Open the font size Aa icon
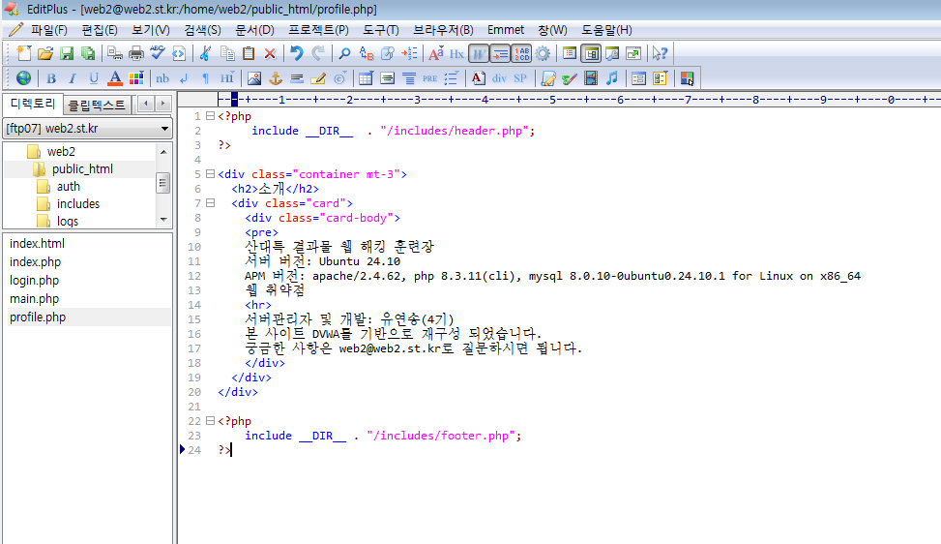The width and height of the screenshot is (941, 544). tap(436, 53)
